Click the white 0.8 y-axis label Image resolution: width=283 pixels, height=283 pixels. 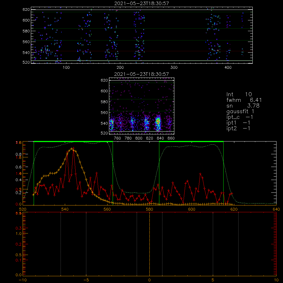19,154
